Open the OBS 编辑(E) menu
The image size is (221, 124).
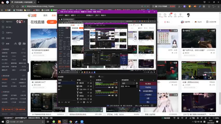click(67, 15)
